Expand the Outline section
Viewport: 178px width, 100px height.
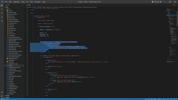(x=7, y=96)
